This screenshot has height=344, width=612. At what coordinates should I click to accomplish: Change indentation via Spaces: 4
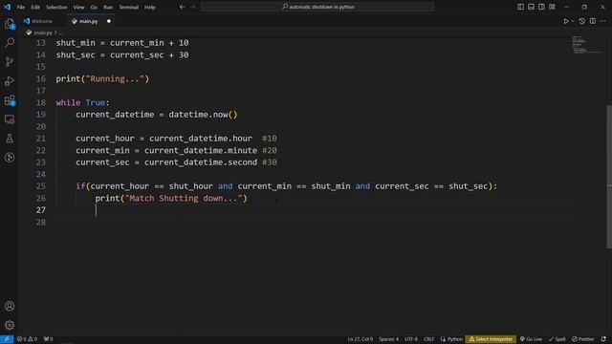388,339
